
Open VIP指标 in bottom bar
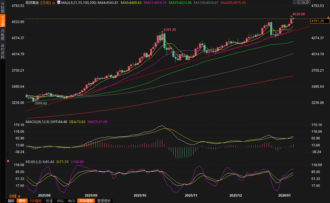click(x=36, y=201)
